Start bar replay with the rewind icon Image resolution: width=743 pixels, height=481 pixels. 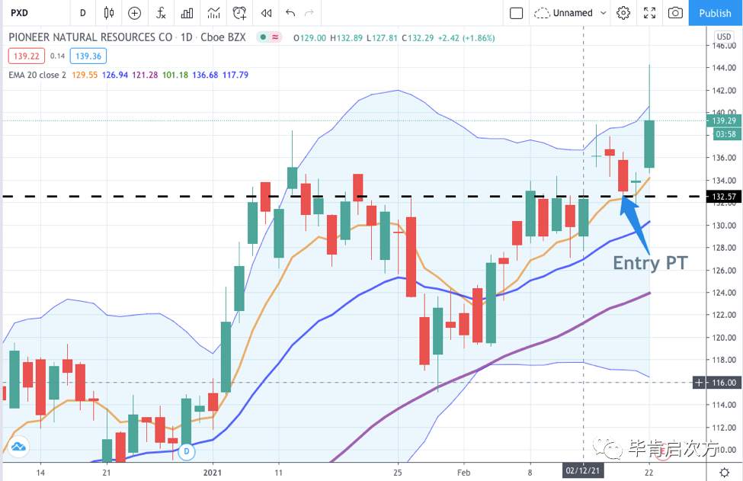(x=266, y=13)
